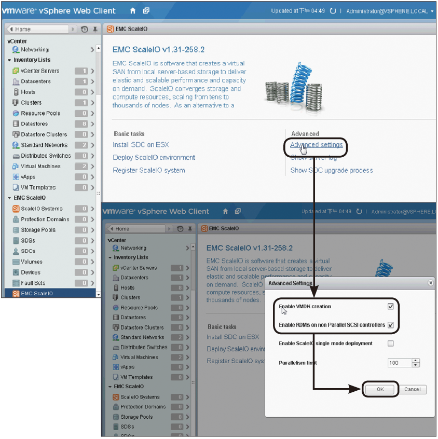Viewport: 438px width, 439px height.
Task: Click Deploy ScaleIO environment in the upper window
Action: (x=154, y=158)
